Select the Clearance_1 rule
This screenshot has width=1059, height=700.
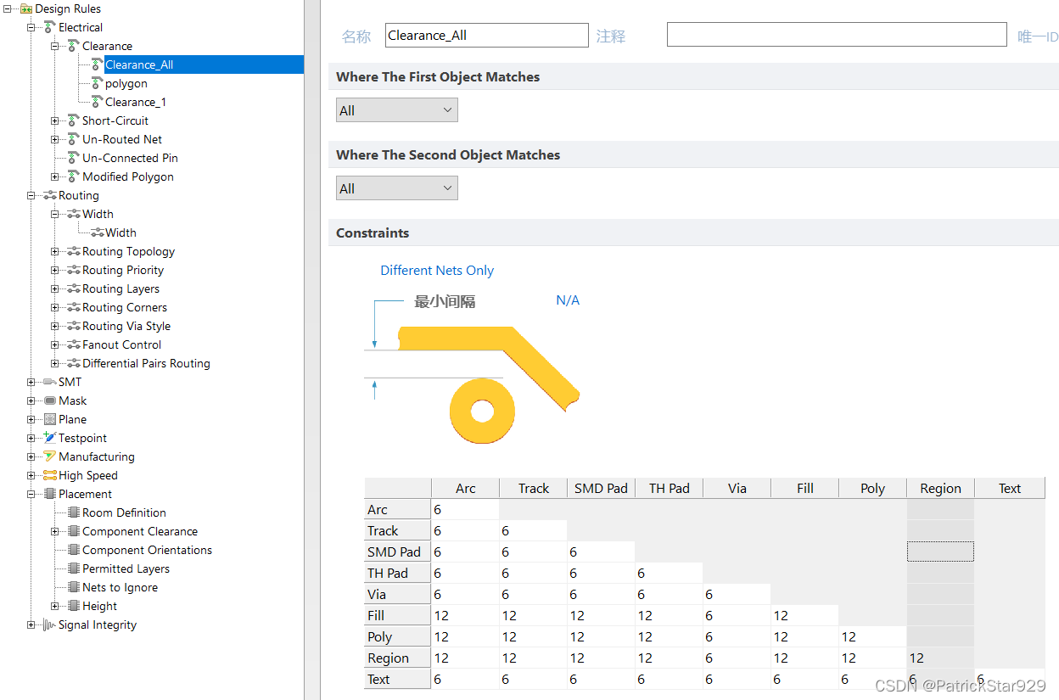[135, 102]
